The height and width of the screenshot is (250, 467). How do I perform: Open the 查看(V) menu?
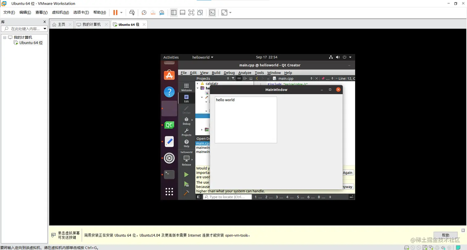click(41, 12)
